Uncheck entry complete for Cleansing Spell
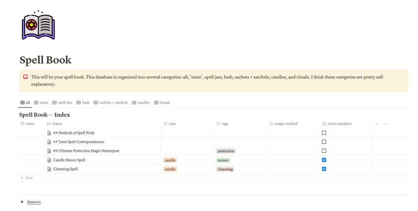418x211 pixels. pyautogui.click(x=324, y=169)
